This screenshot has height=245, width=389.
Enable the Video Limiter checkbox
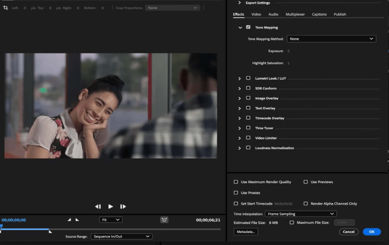(248, 138)
